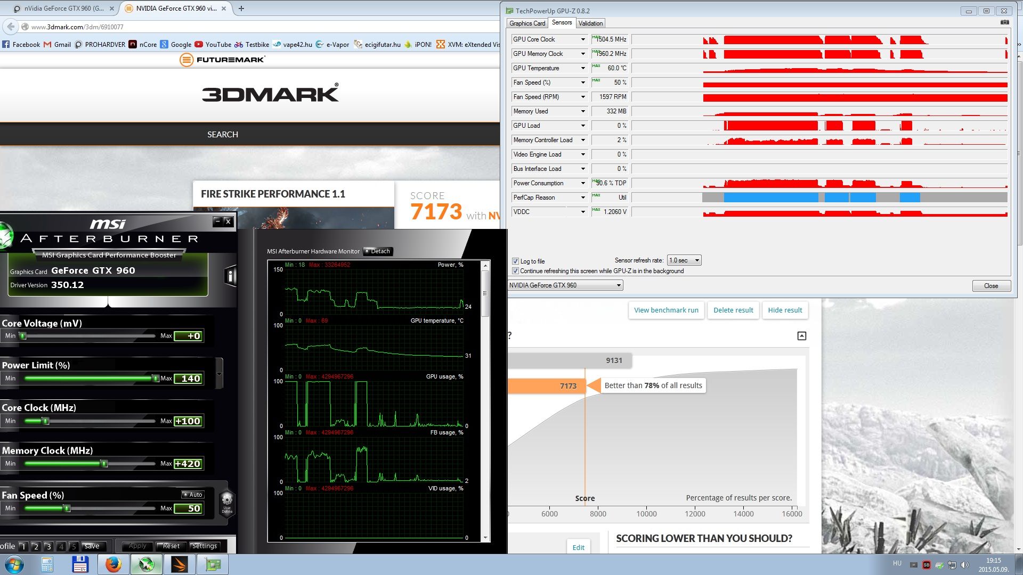The width and height of the screenshot is (1023, 575).
Task: Click the Detach button in Hardware Monitor
Action: [378, 251]
